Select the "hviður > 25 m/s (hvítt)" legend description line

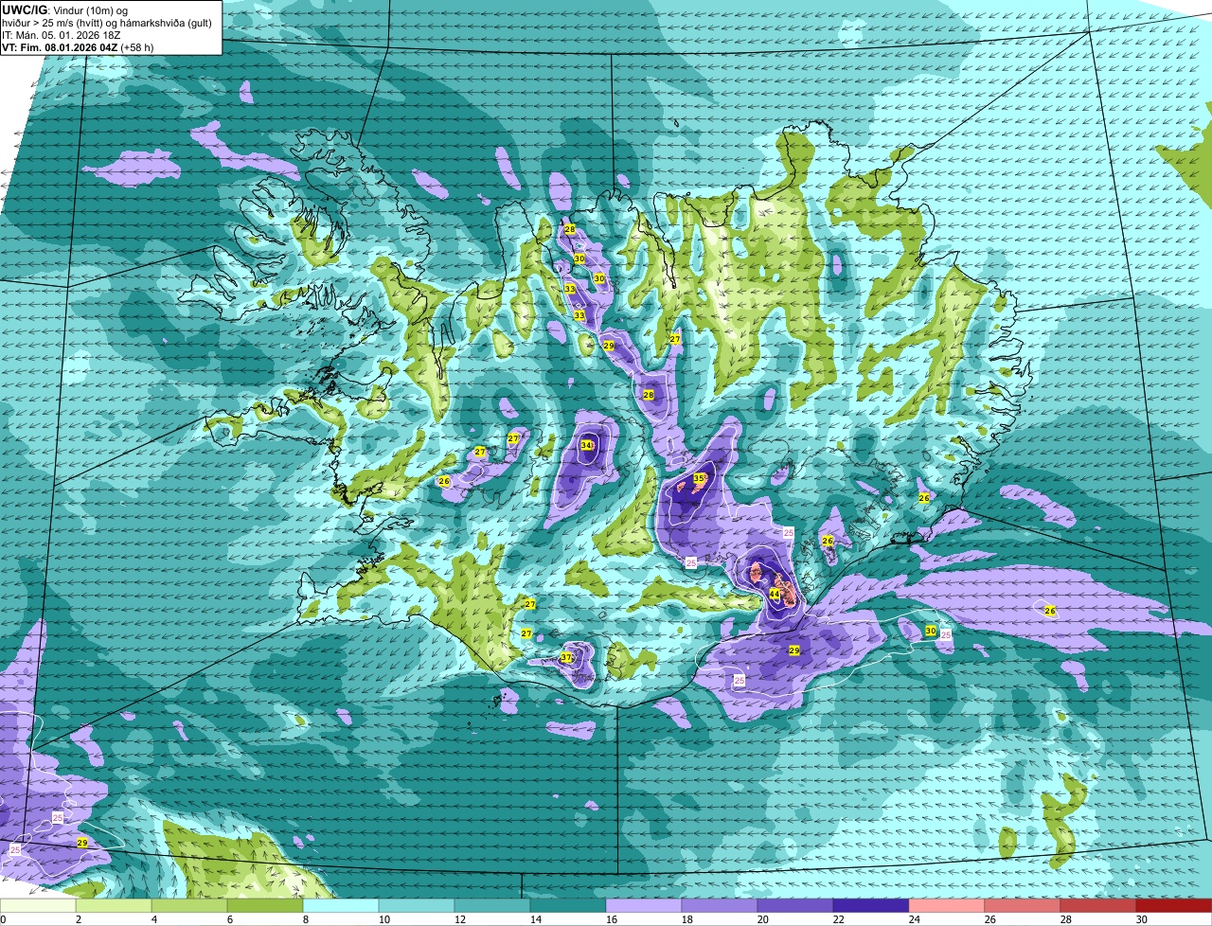pos(54,23)
